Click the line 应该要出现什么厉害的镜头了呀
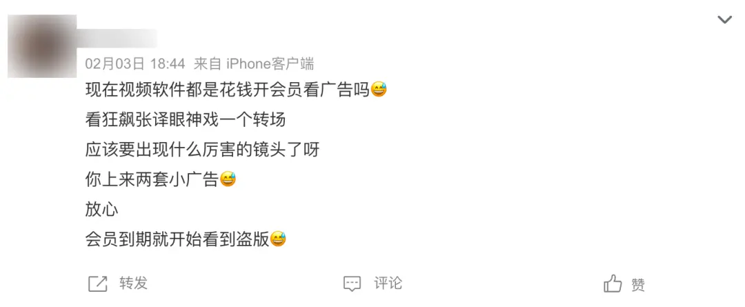Image resolution: width=745 pixels, height=307 pixels. point(202,150)
